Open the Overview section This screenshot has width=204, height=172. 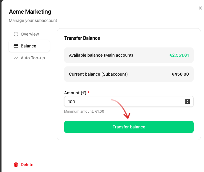29,34
